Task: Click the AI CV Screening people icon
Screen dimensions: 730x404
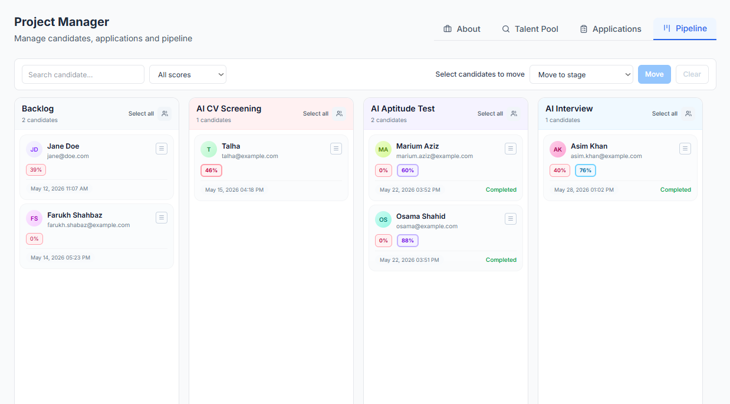Action: [339, 114]
